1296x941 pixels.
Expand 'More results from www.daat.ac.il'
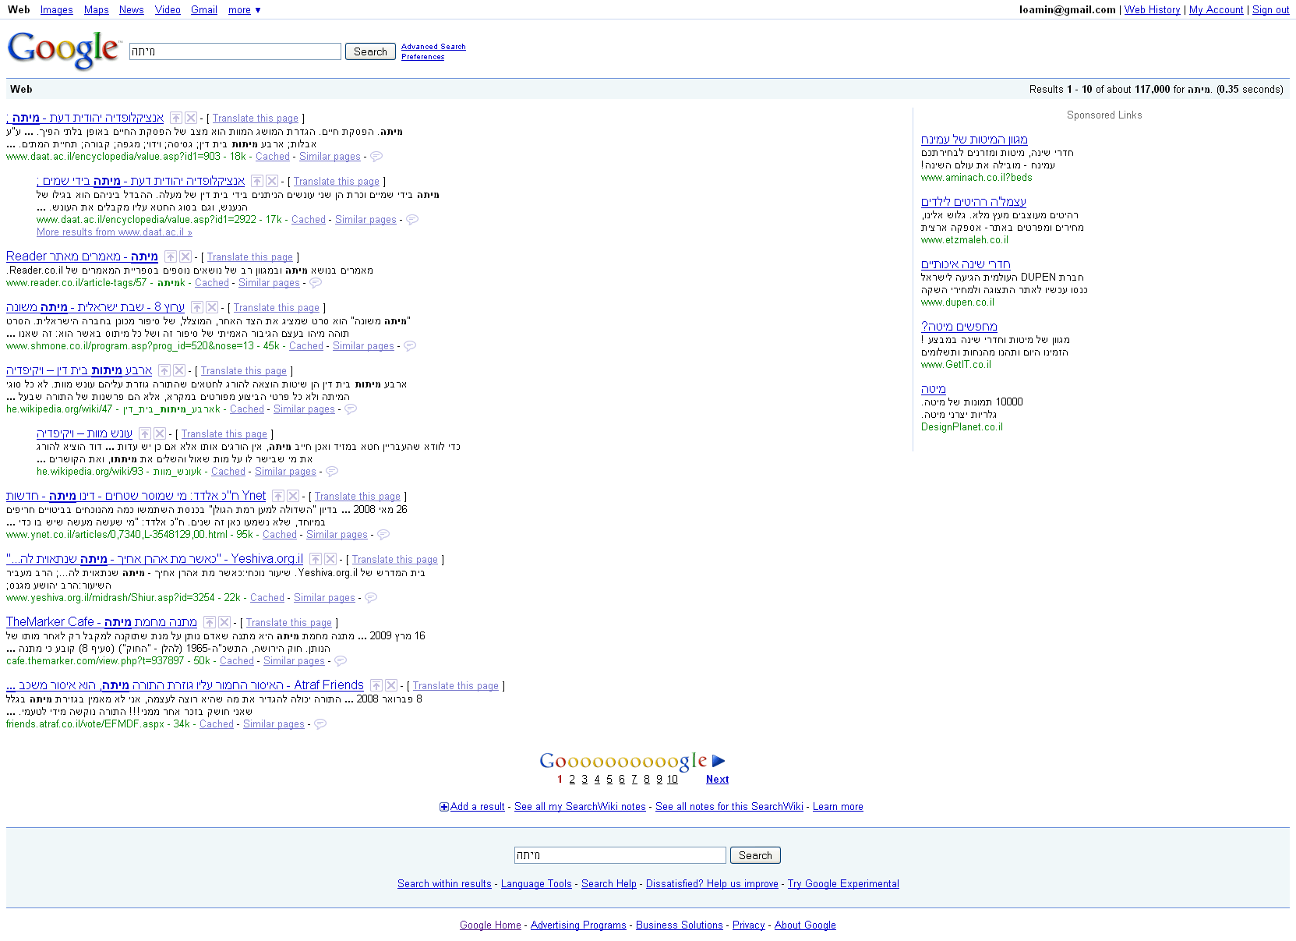114,232
